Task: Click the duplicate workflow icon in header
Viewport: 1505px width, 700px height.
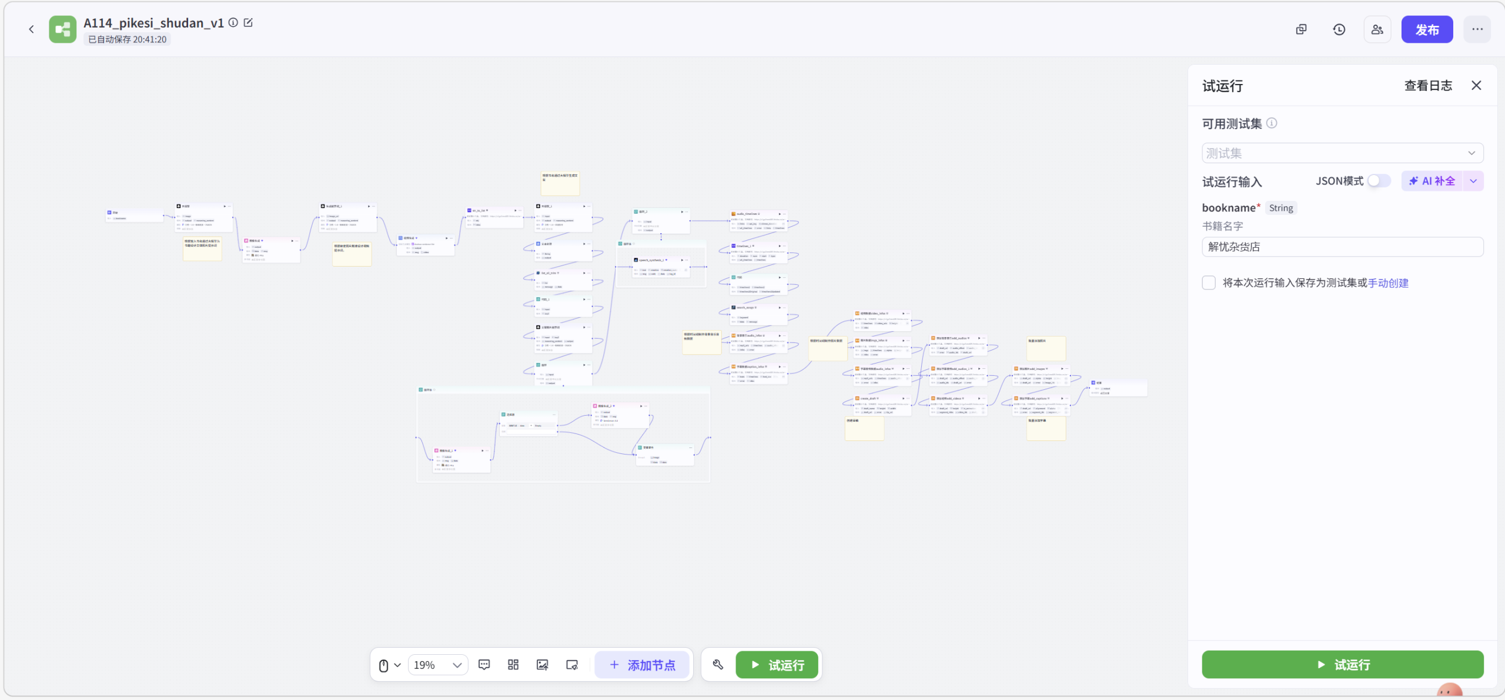Action: point(1301,29)
